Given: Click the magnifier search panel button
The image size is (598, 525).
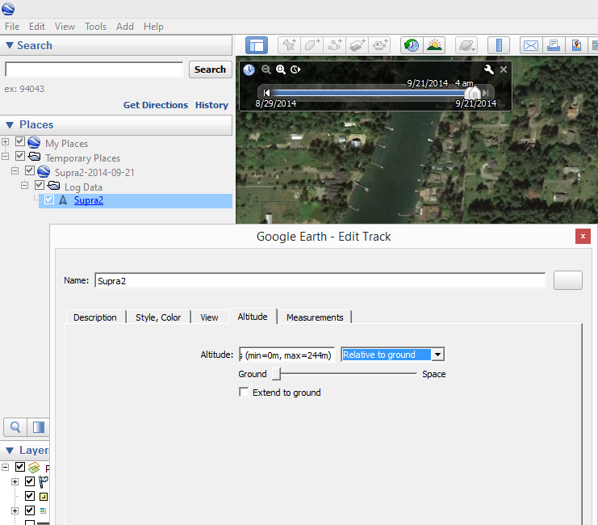Looking at the screenshot, I should pos(15,427).
